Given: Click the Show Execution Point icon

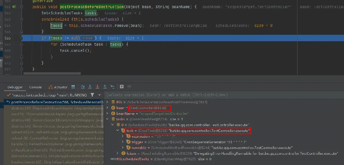Looking at the screenshot, I should click(74, 87).
